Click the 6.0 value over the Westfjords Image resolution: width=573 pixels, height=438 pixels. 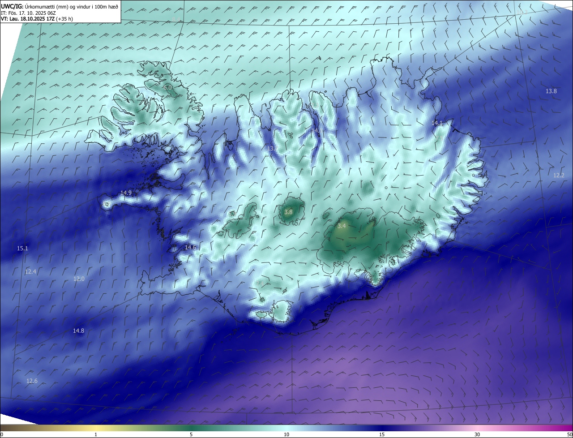pyautogui.click(x=167, y=88)
